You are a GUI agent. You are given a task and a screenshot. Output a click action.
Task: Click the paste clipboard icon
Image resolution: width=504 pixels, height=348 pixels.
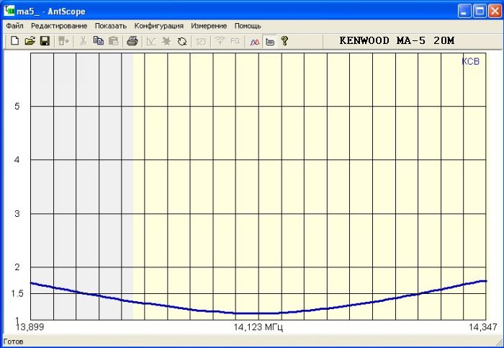coord(114,41)
